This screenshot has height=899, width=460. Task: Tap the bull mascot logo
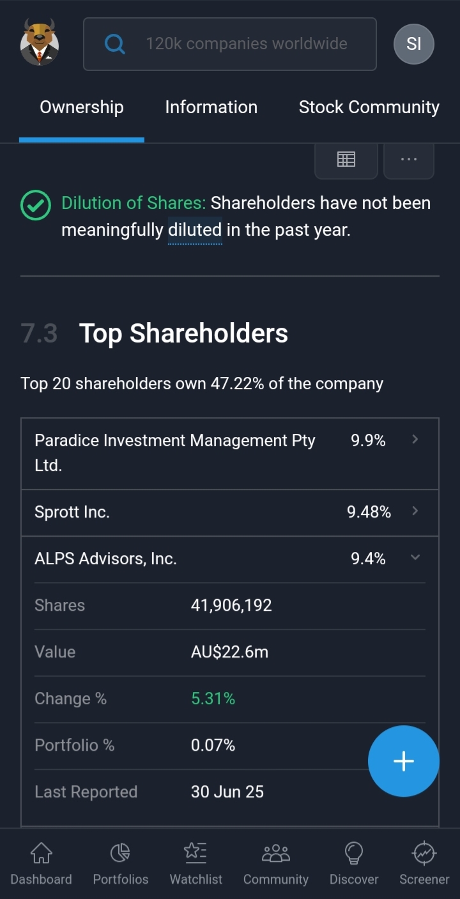coord(40,42)
